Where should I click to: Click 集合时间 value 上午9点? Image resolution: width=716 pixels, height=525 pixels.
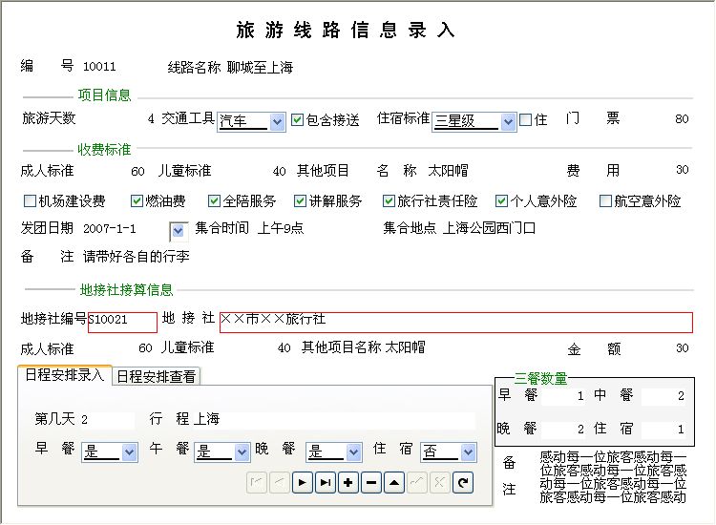[281, 228]
